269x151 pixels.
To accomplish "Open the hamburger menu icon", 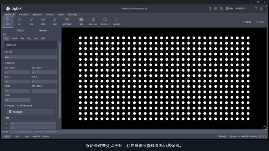I will pyautogui.click(x=261, y=8).
